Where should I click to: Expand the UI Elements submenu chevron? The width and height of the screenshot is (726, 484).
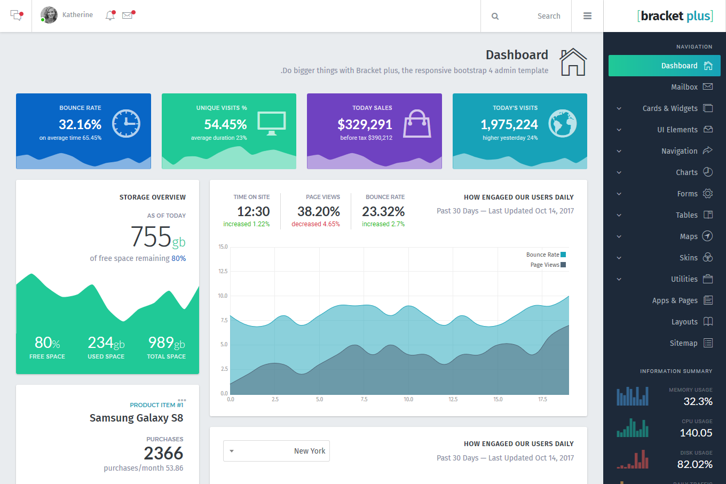(x=619, y=130)
